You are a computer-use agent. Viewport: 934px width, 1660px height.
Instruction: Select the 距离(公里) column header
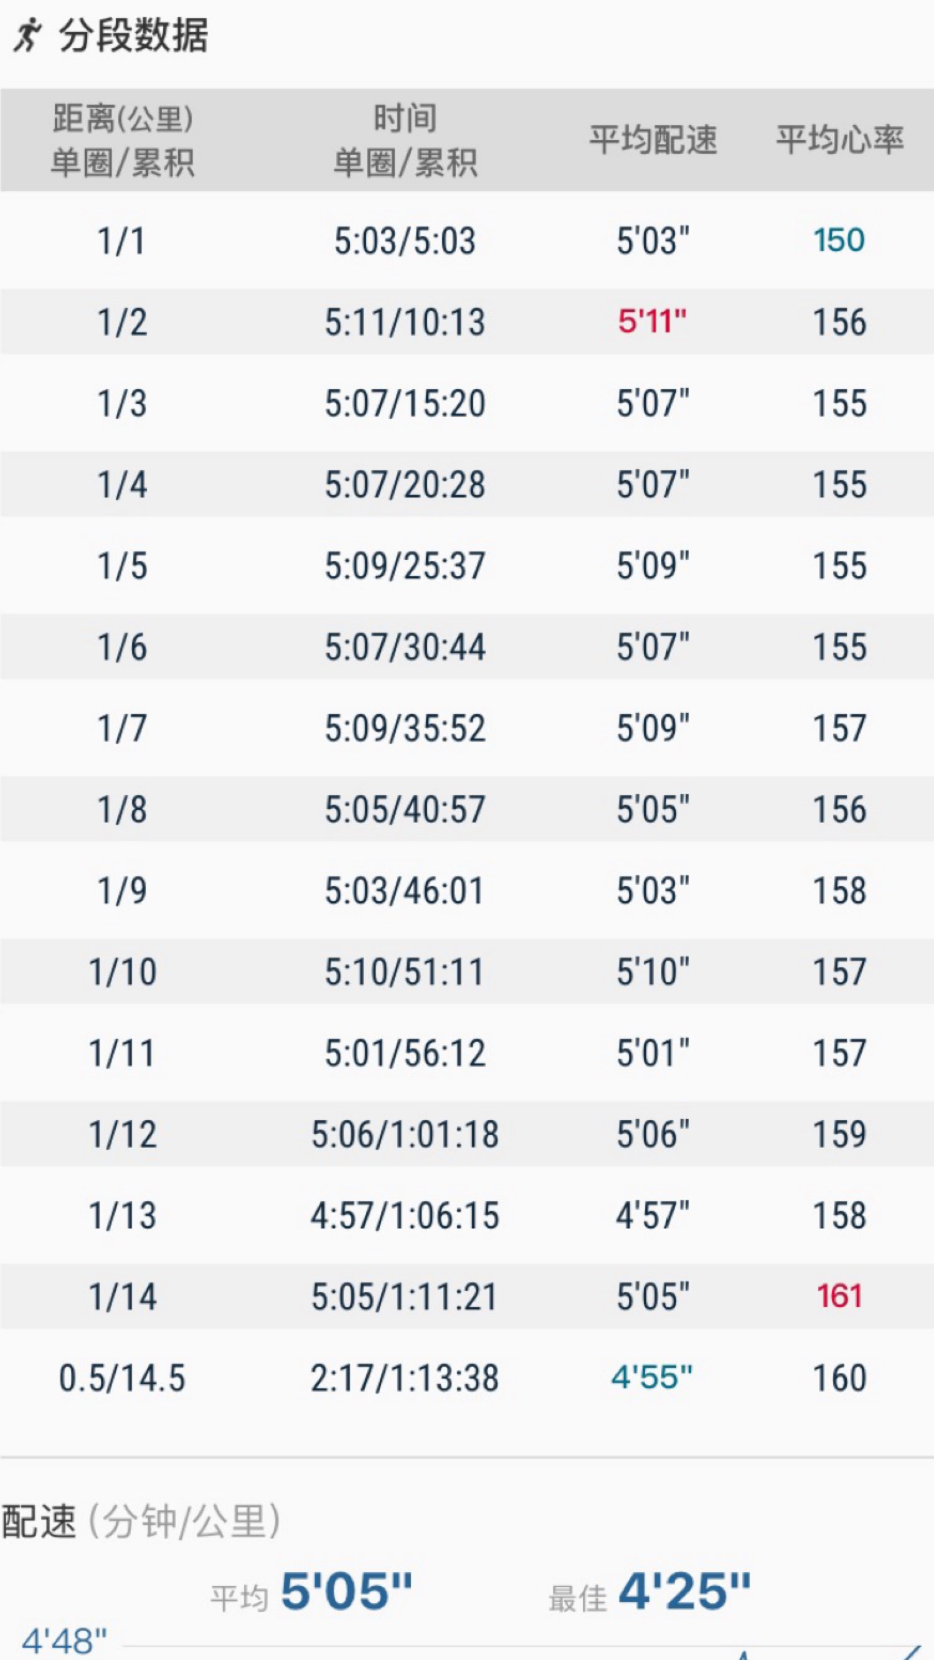(123, 140)
